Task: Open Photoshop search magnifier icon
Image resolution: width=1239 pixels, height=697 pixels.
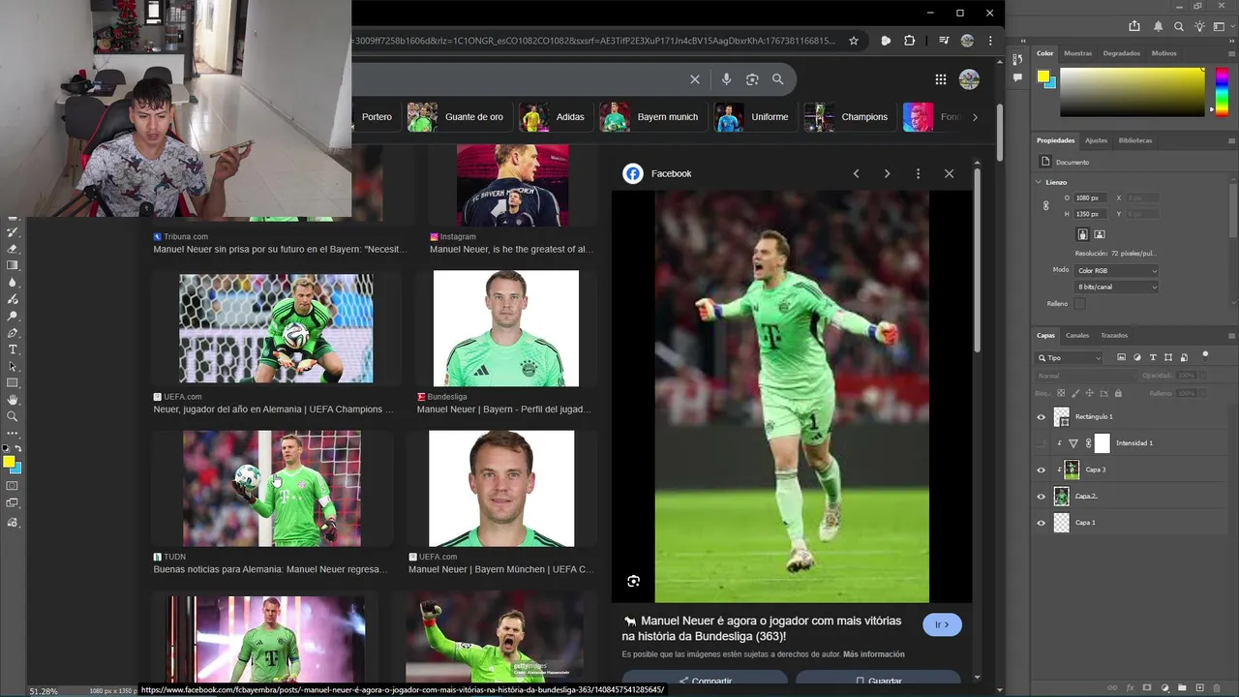Action: click(1179, 26)
